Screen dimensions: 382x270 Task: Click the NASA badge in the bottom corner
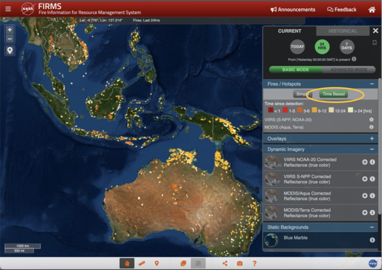pyautogui.click(x=373, y=263)
